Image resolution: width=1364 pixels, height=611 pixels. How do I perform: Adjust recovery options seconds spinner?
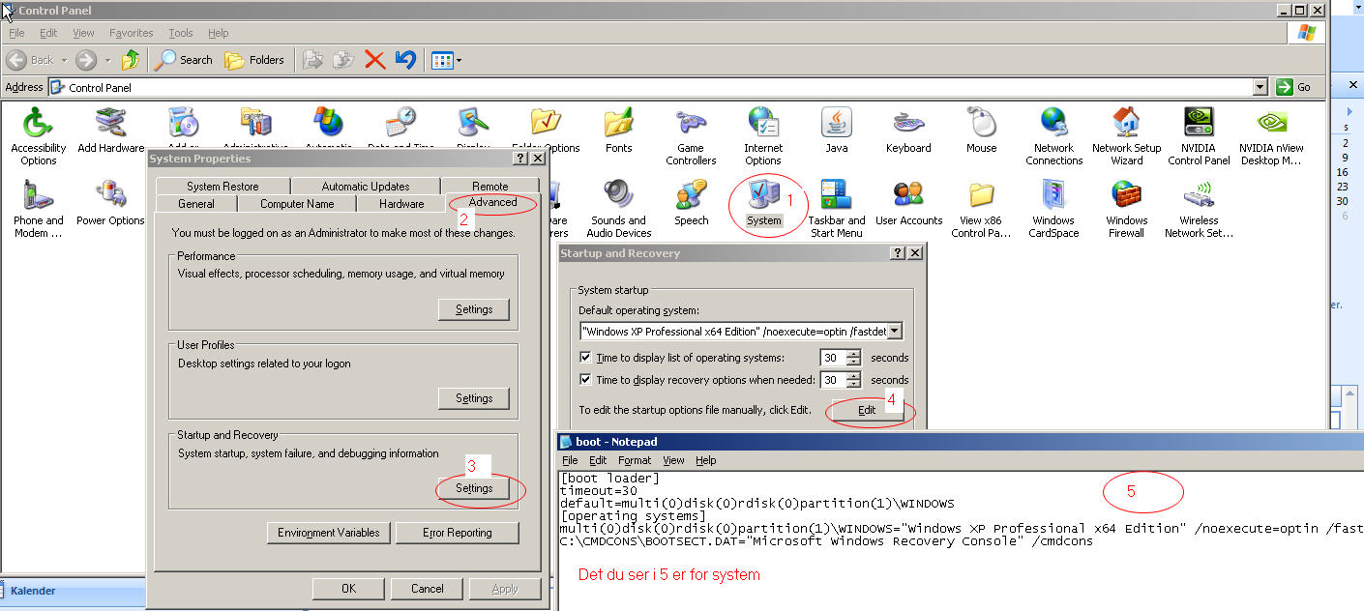pyautogui.click(x=853, y=380)
